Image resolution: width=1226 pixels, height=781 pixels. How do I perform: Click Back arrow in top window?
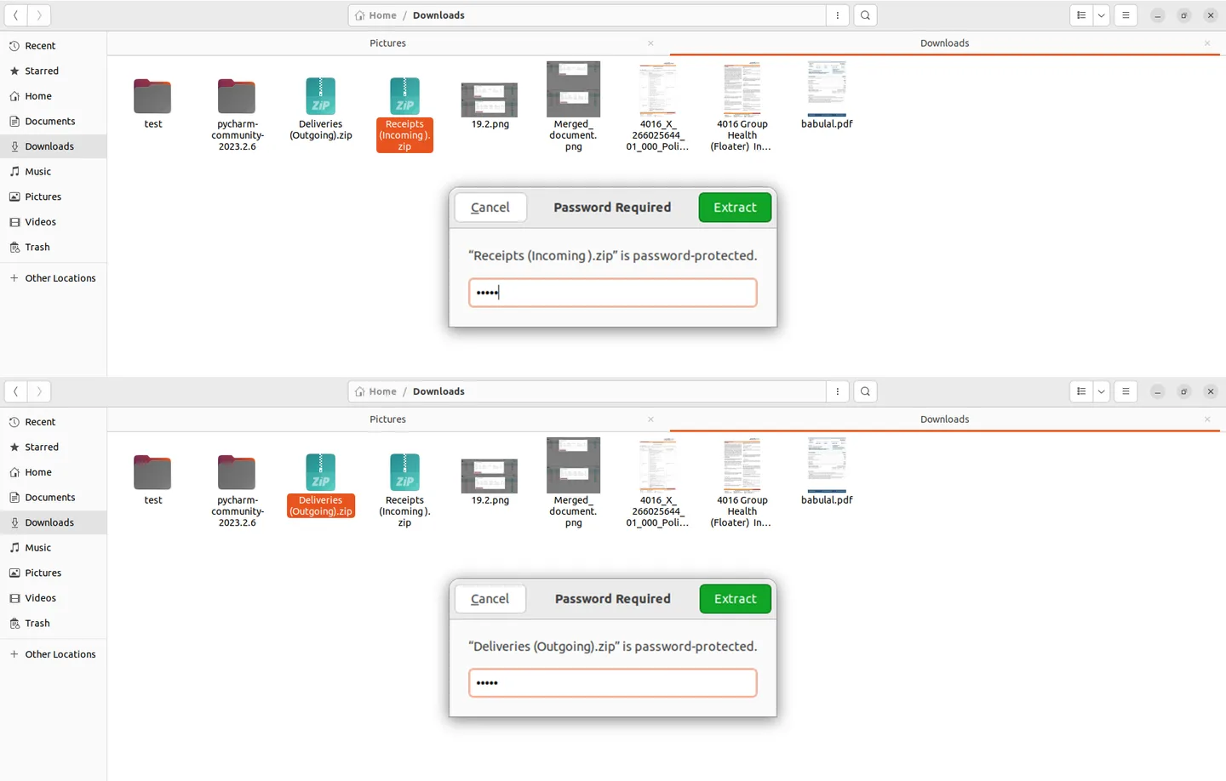[x=16, y=15]
